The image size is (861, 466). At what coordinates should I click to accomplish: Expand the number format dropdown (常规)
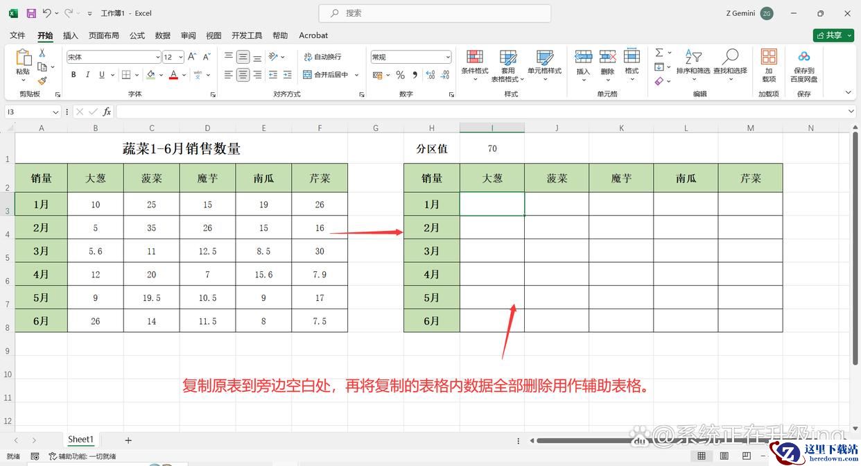pos(448,57)
